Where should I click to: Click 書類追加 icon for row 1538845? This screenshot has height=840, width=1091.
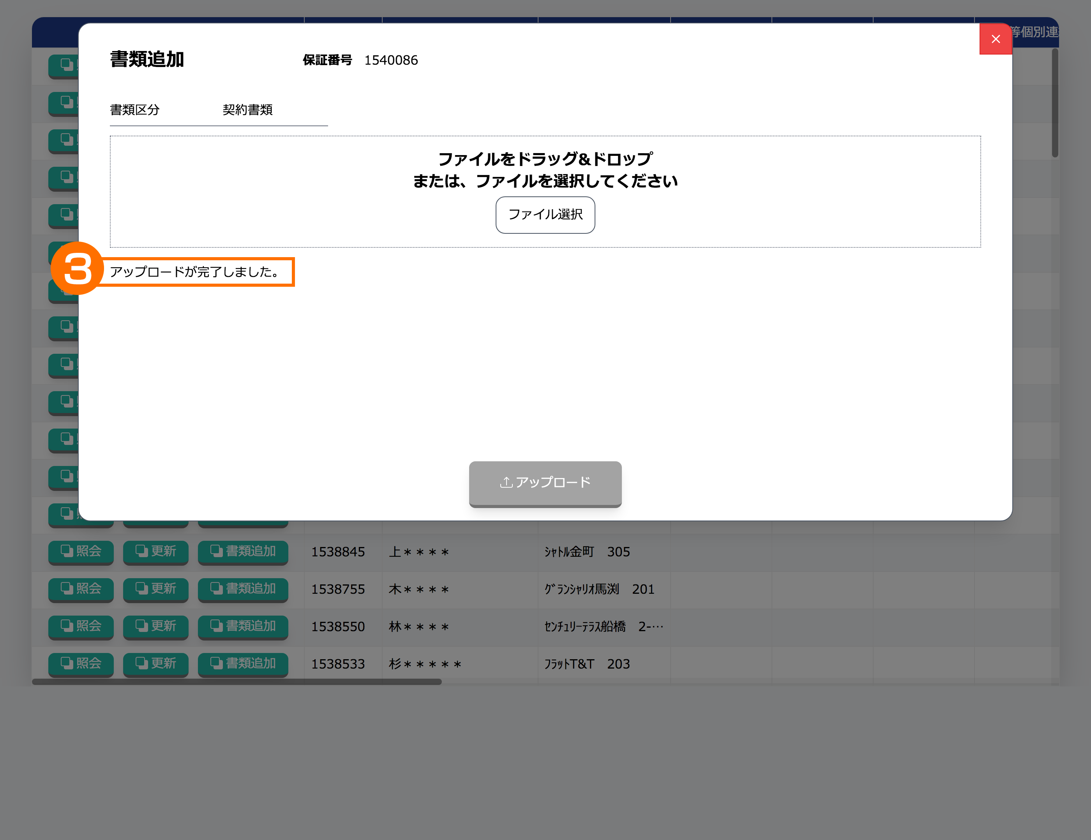point(216,551)
